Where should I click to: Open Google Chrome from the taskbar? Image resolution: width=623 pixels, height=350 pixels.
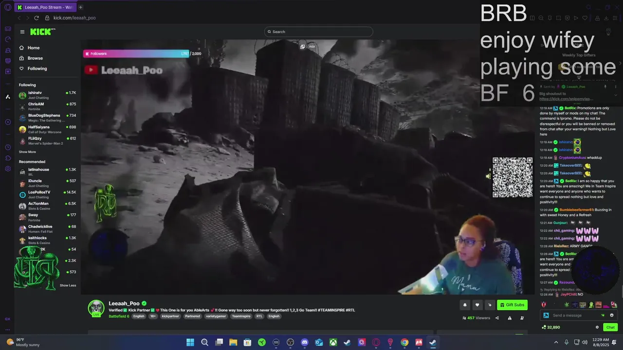pos(404,342)
